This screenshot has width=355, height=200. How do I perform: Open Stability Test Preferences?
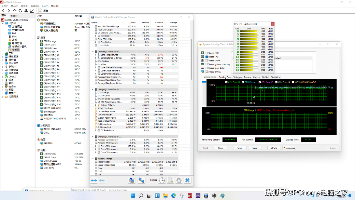(289, 148)
